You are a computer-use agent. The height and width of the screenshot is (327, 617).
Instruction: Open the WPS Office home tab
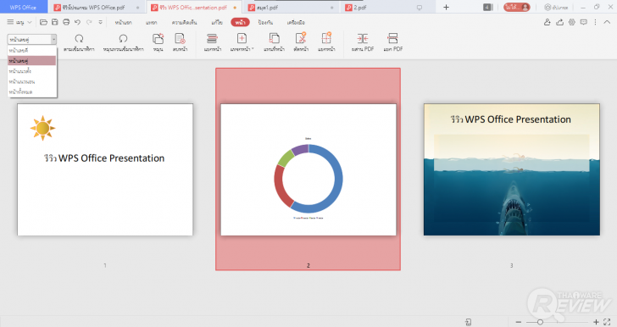(23, 7)
